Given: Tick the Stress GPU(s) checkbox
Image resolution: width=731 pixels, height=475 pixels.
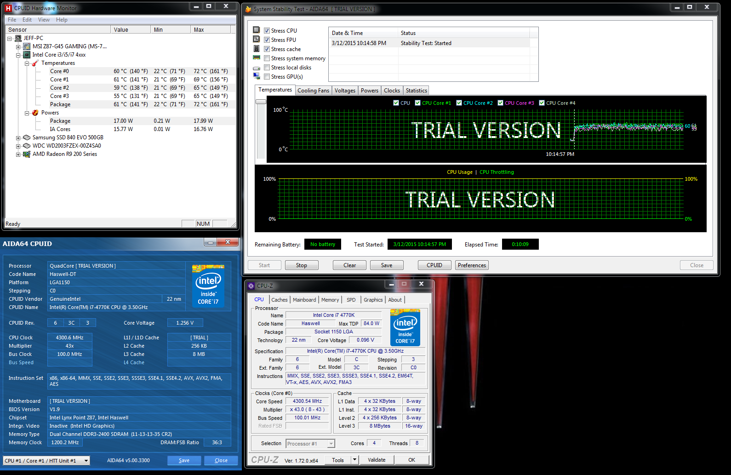Looking at the screenshot, I should [267, 76].
